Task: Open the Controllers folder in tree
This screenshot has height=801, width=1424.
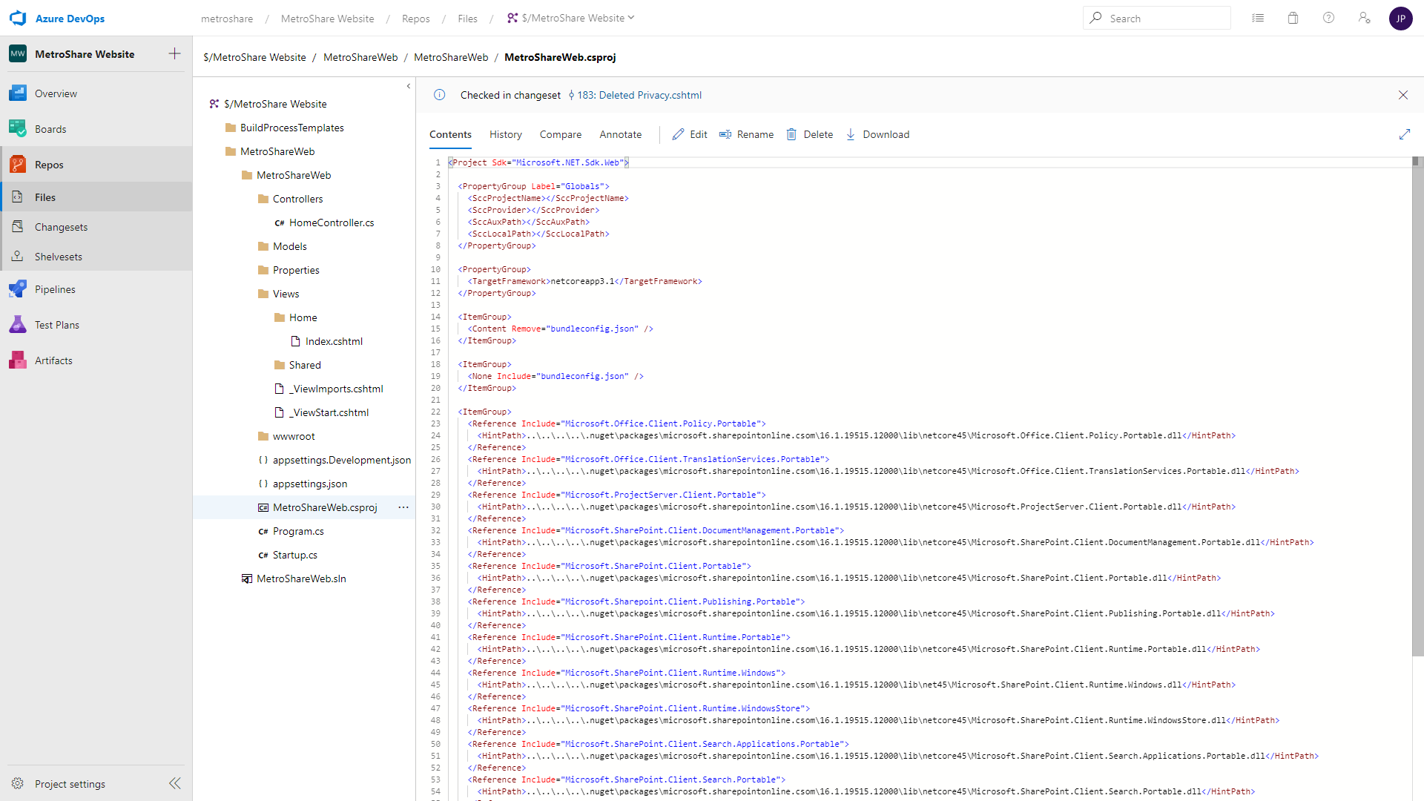Action: tap(297, 199)
